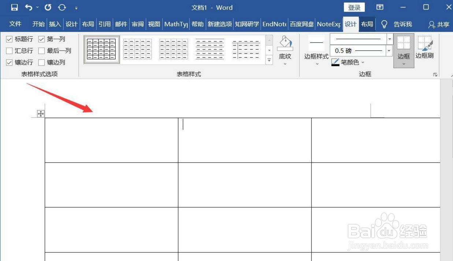Select the fifth table style thumbnail
The height and width of the screenshot is (261, 453).
[246, 49]
